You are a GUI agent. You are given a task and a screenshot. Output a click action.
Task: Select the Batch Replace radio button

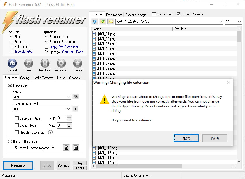pos(10,142)
